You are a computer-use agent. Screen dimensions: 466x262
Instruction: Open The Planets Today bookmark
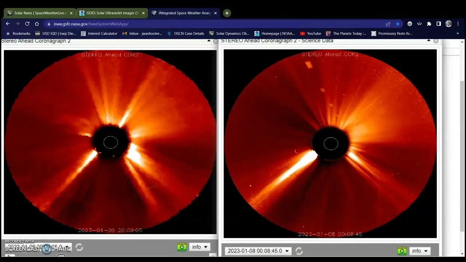coord(346,33)
